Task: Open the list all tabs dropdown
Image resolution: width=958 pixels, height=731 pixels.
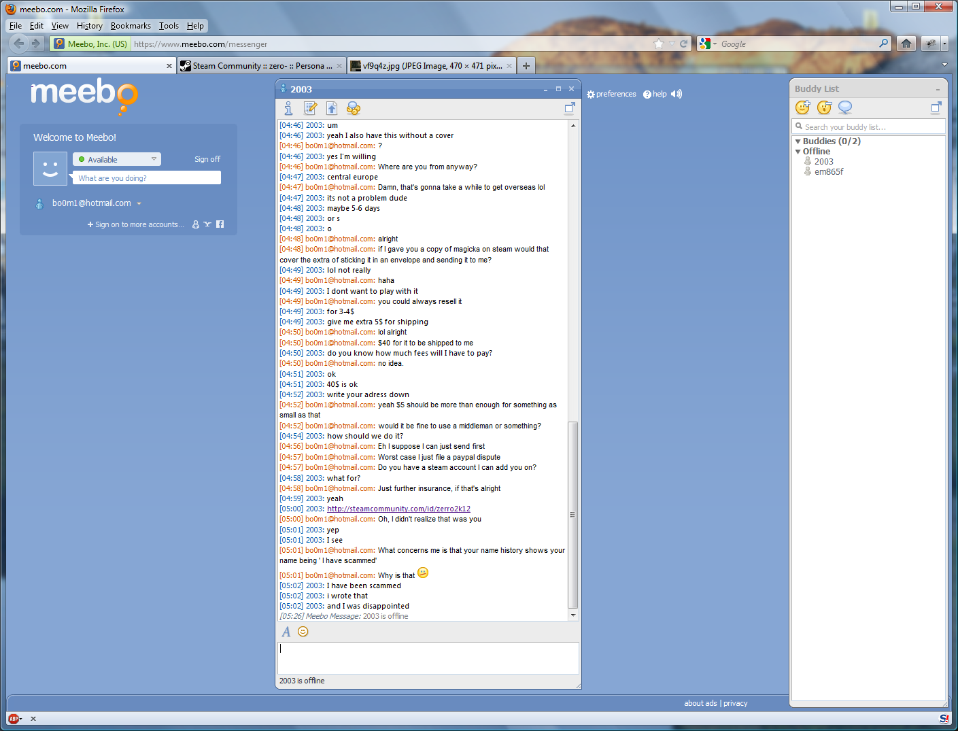Action: tap(944, 65)
